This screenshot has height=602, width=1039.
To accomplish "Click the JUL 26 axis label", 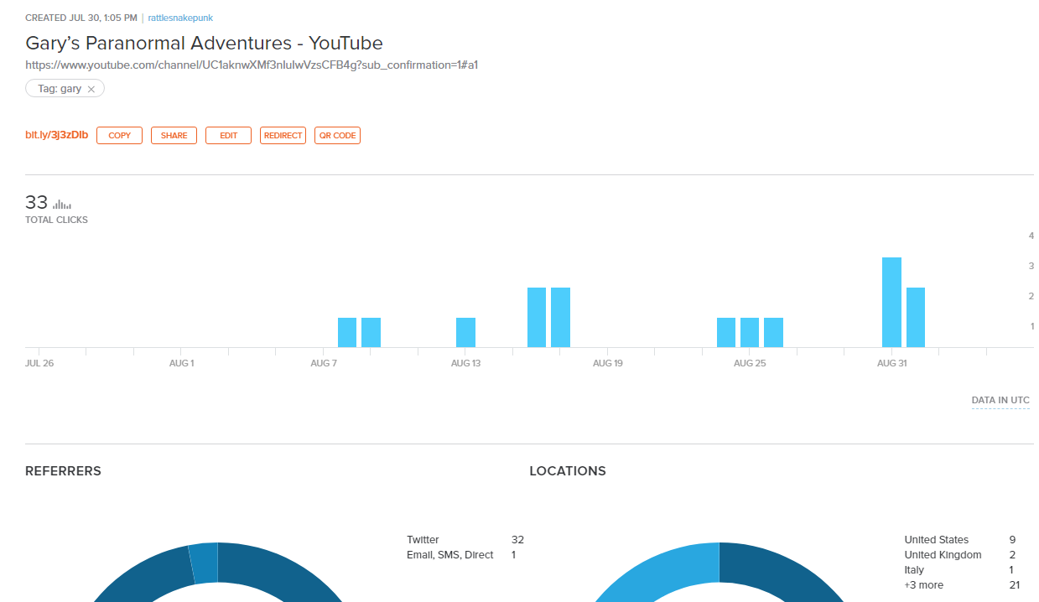I will click(39, 364).
